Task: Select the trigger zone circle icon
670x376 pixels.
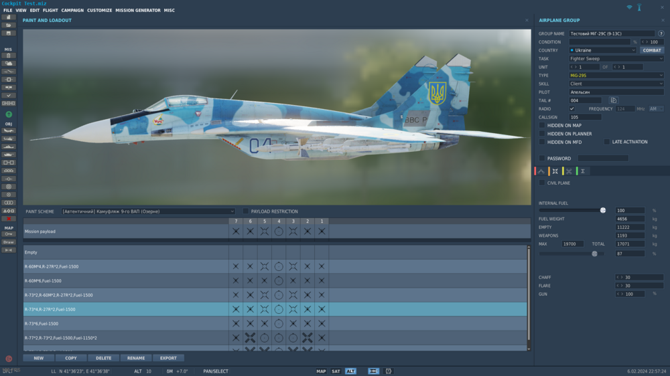Action: (x=9, y=187)
